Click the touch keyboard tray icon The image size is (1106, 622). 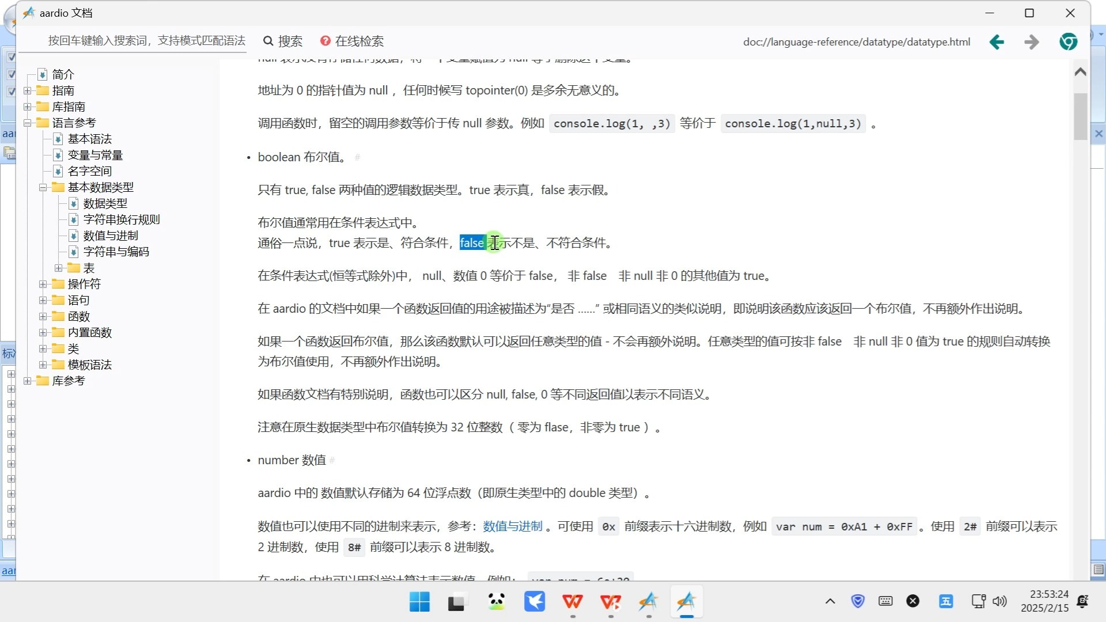tap(885, 601)
